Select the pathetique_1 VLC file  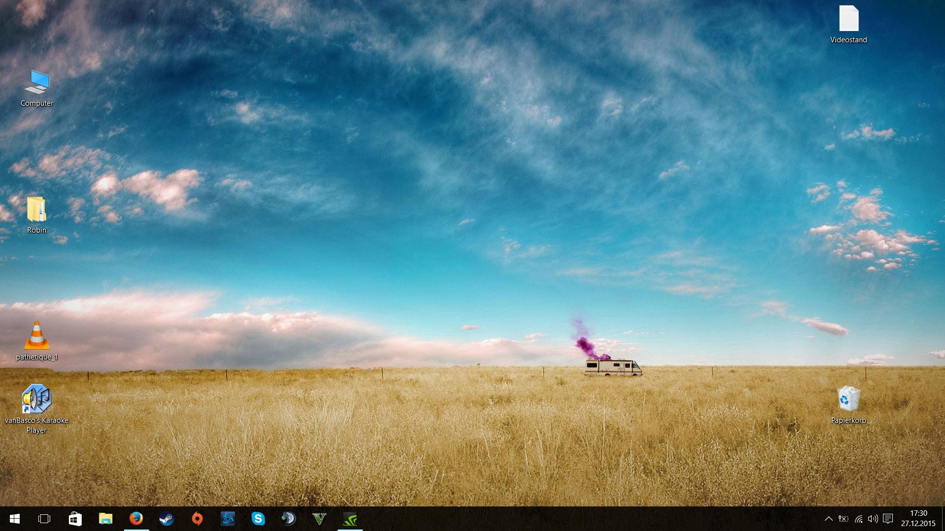(x=37, y=341)
